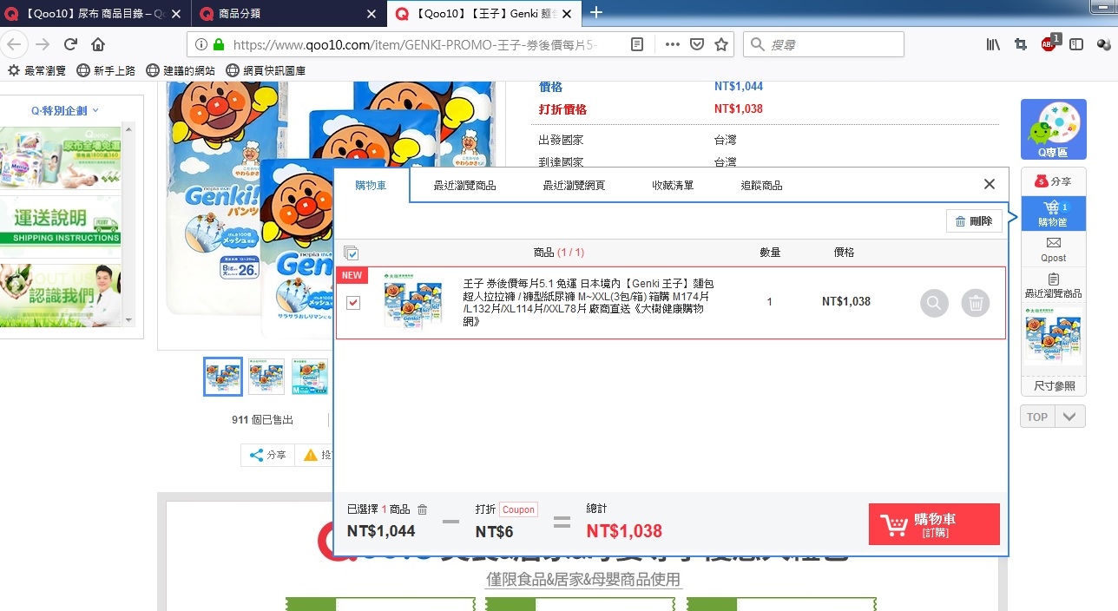Open Qpost mail icon
This screenshot has height=611, width=1118.
[x=1053, y=249]
